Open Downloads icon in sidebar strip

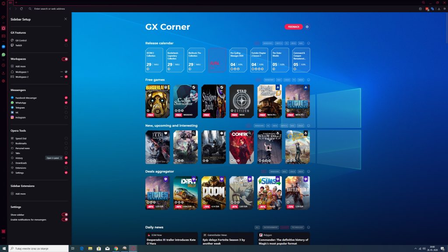tap(3, 73)
